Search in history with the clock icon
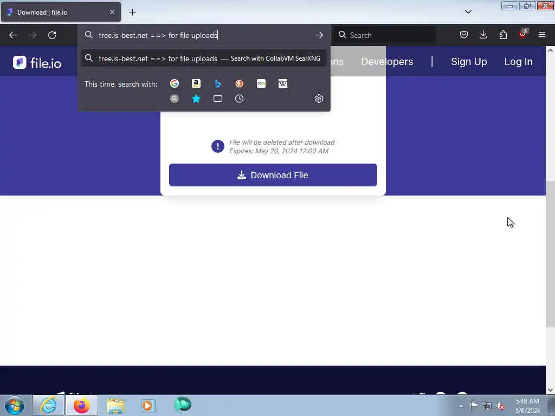Screen dimensions: 555x416 [239, 99]
